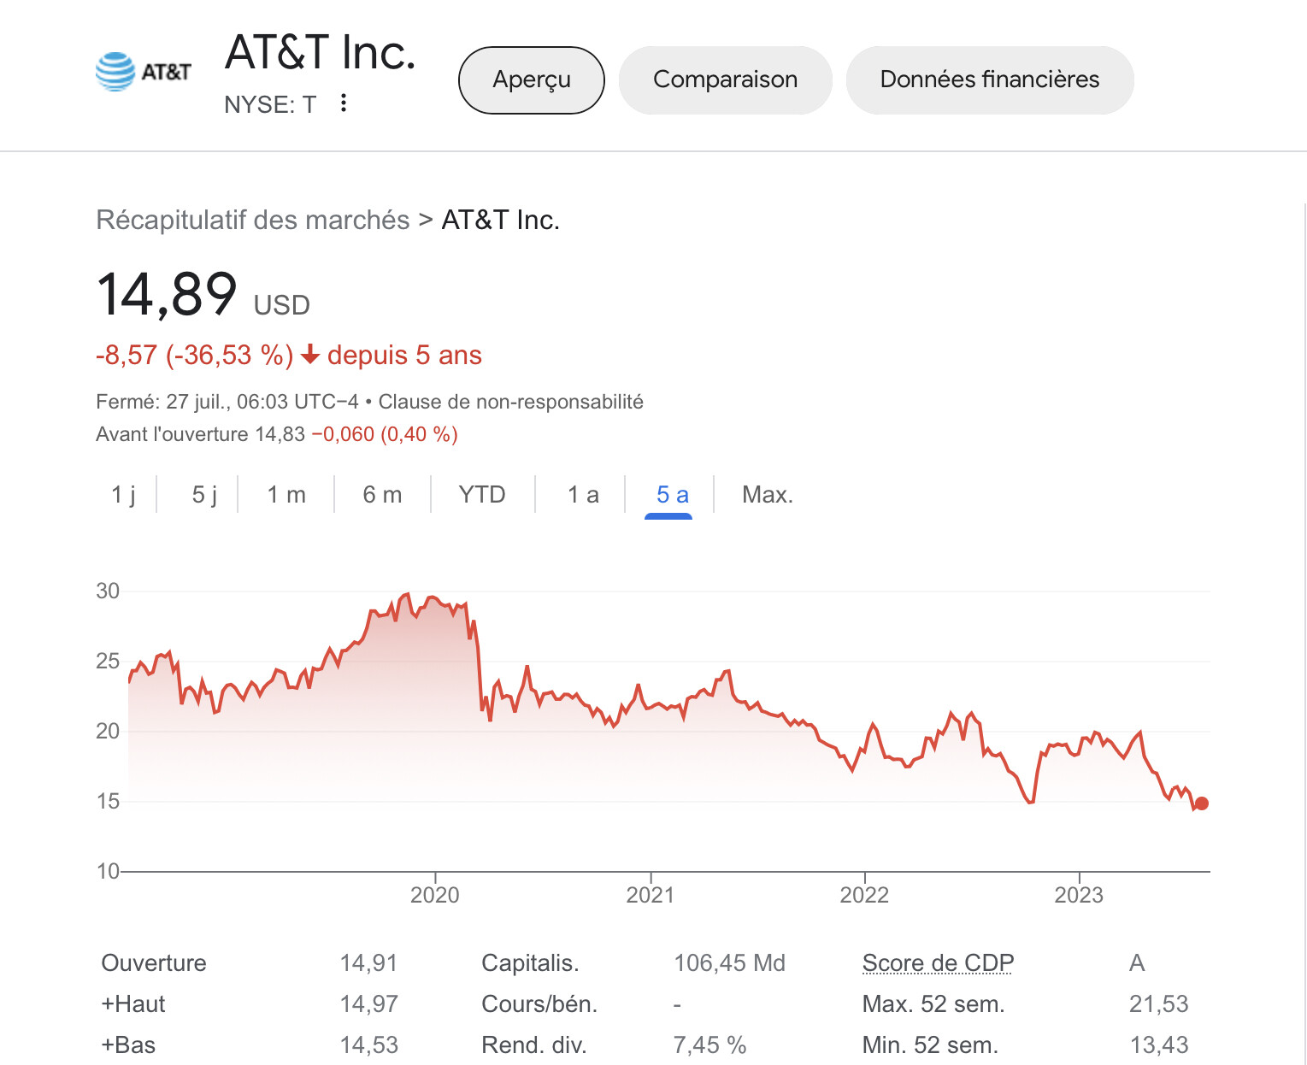Choose the 6 m chart range

[x=382, y=495]
